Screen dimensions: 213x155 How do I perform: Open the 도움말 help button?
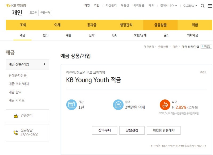point(206,47)
